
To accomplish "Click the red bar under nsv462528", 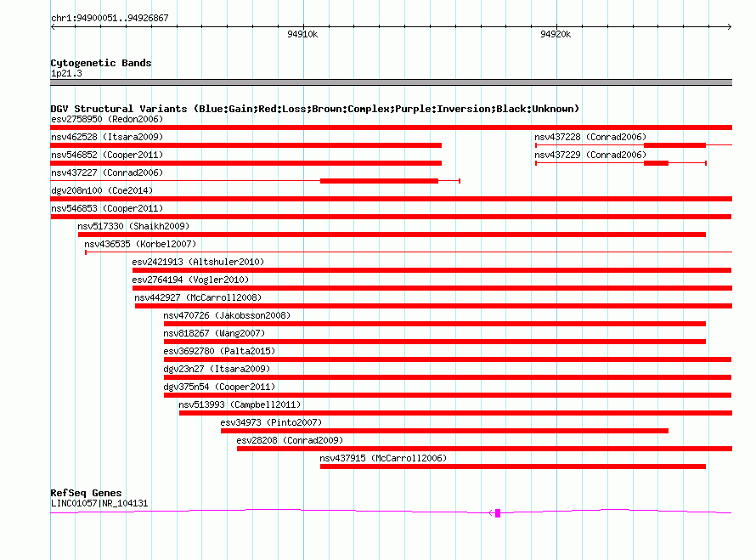I will [245, 145].
